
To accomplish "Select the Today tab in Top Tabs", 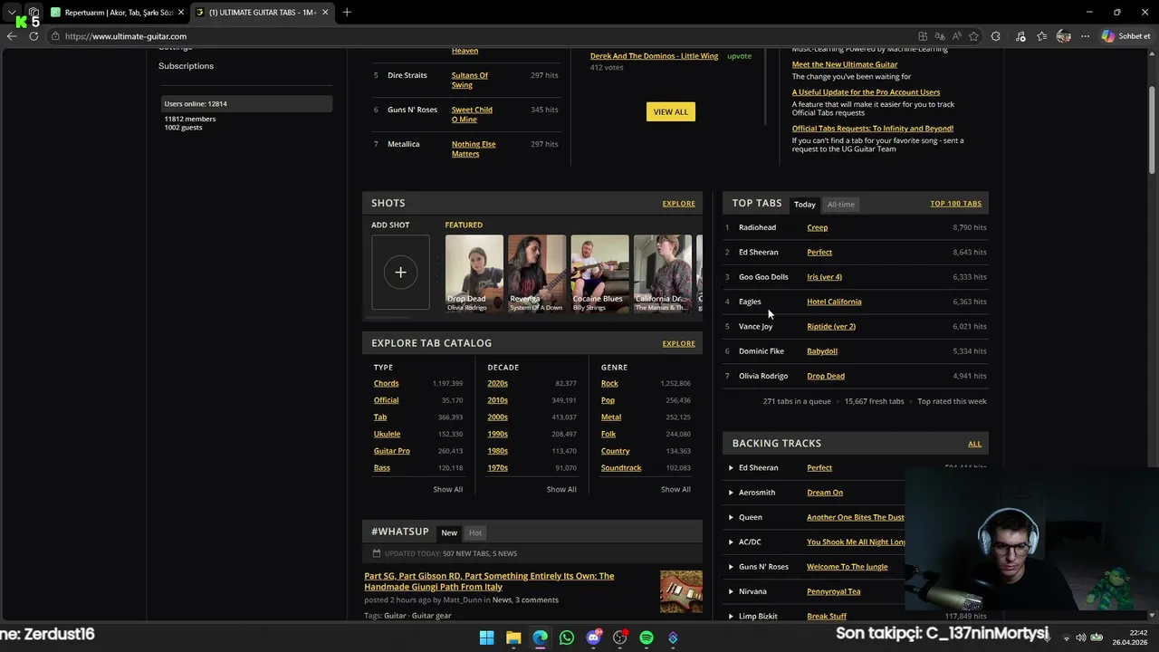I will [805, 205].
